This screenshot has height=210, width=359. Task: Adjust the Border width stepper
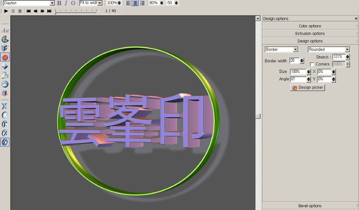pyautogui.click(x=302, y=61)
